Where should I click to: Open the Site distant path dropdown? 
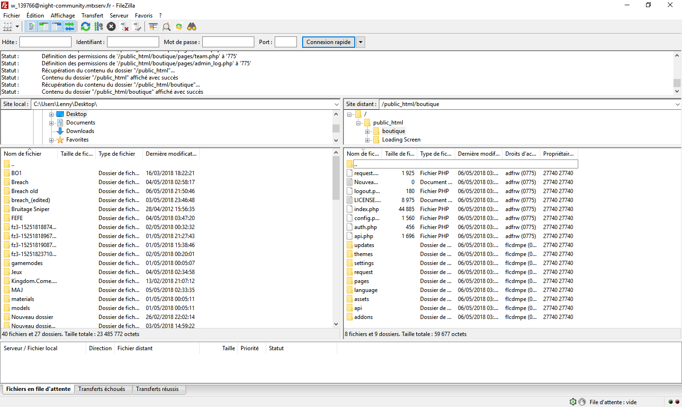[x=677, y=104]
